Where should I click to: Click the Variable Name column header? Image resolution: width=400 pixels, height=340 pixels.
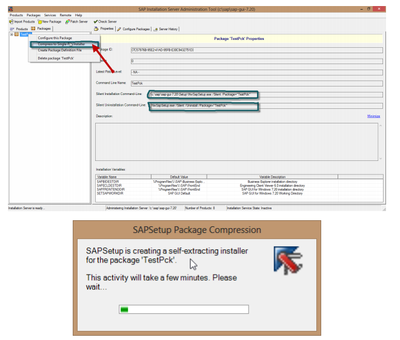(124, 177)
